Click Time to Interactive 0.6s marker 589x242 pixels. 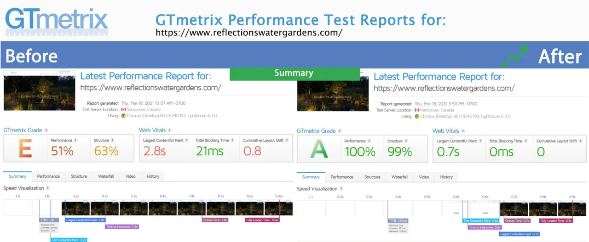pyautogui.click(x=485, y=227)
